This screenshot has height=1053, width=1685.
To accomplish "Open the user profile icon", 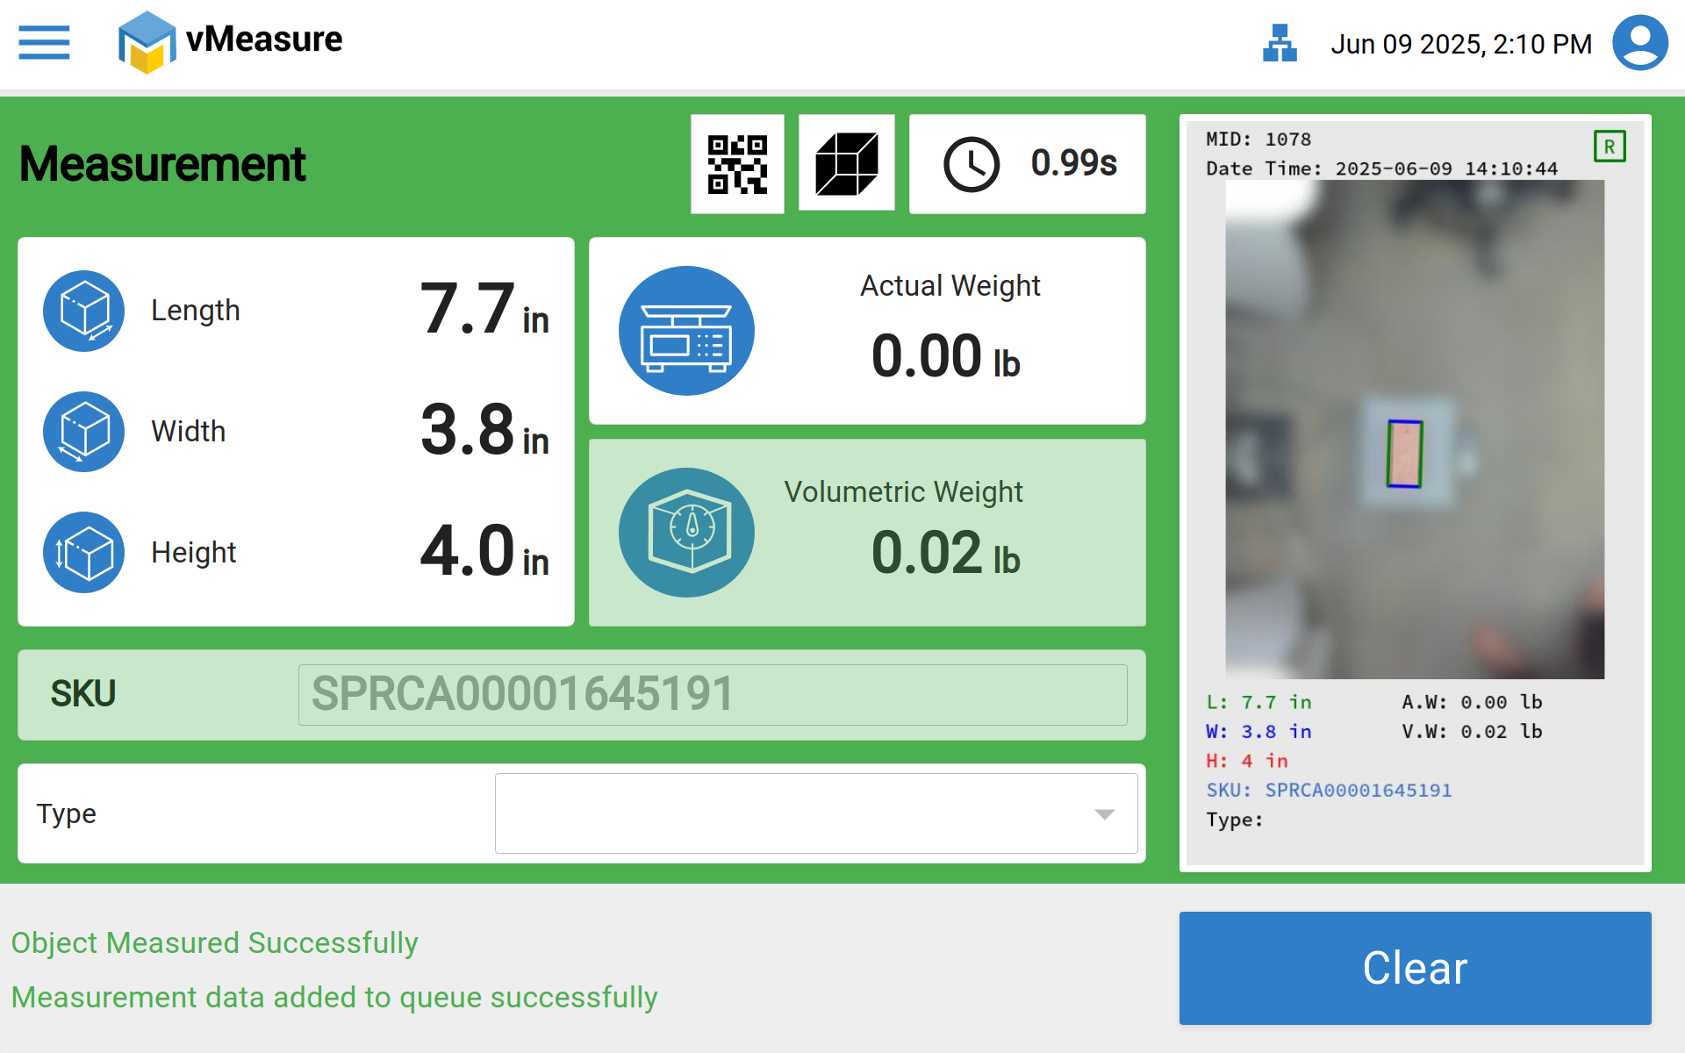I will coord(1639,42).
